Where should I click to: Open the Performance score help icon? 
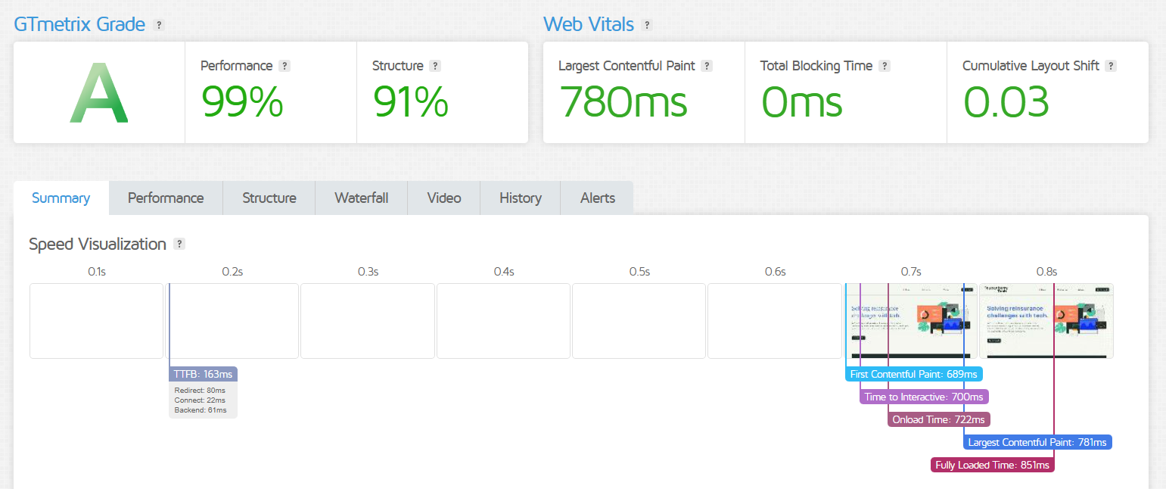(x=285, y=66)
